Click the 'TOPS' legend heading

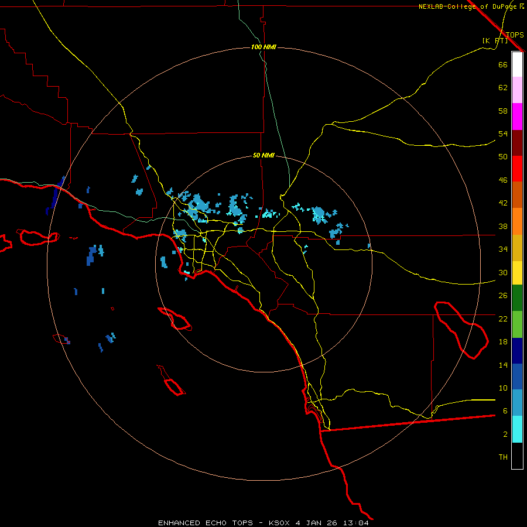(x=515, y=35)
